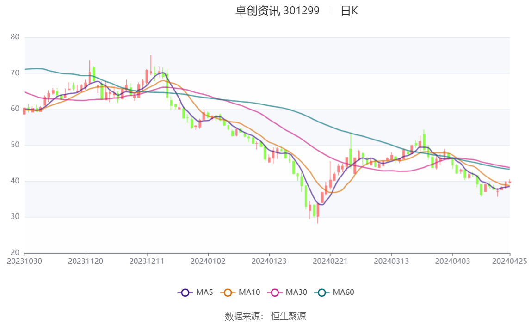Viewport: 531px width, 323px height.
Task: Click the 20240123 date axis label
Action: tap(269, 261)
